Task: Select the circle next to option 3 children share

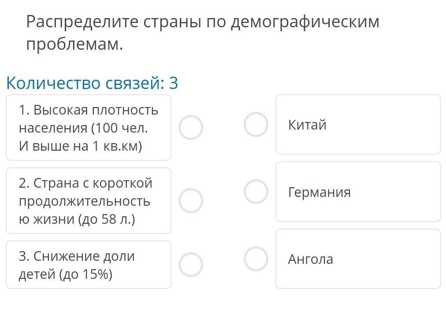Action: [x=191, y=265]
